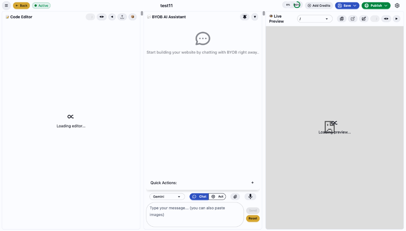406x231 pixels.
Task: Open the Gemini model dropdown
Action: (167, 196)
